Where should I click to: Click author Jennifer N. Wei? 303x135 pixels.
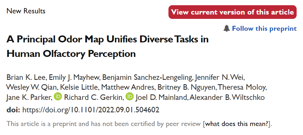click(x=220, y=77)
